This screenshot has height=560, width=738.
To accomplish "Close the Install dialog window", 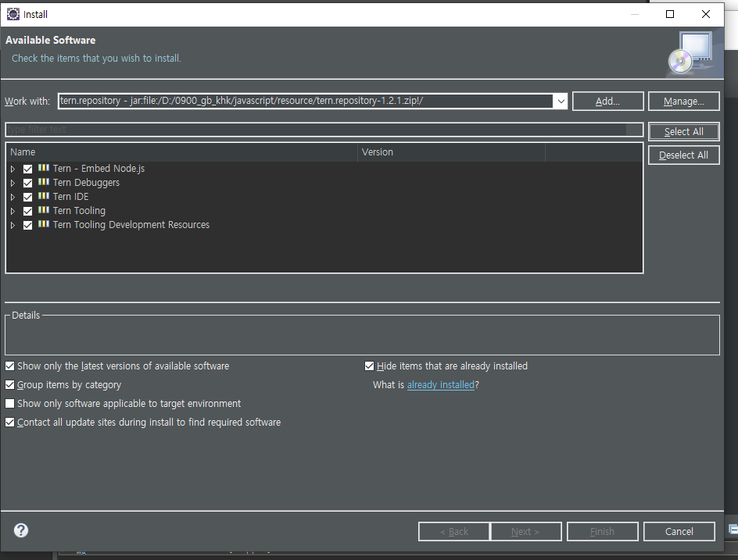I will pos(705,14).
